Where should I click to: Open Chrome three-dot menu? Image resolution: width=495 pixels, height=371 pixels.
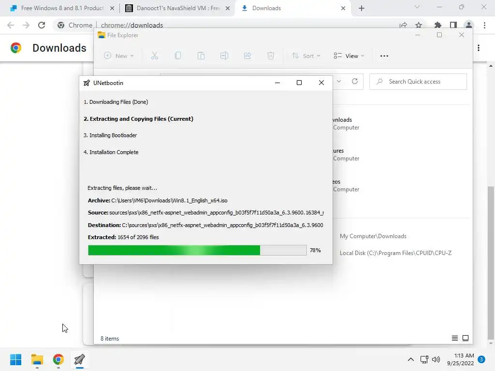[x=484, y=25]
